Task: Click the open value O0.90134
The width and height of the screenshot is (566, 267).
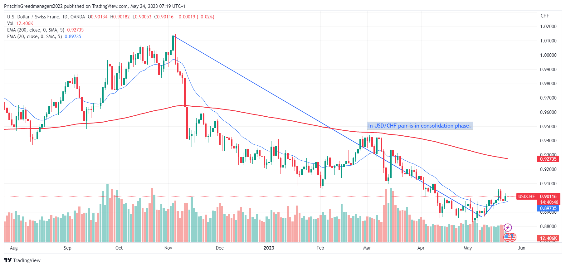Action: click(x=98, y=17)
